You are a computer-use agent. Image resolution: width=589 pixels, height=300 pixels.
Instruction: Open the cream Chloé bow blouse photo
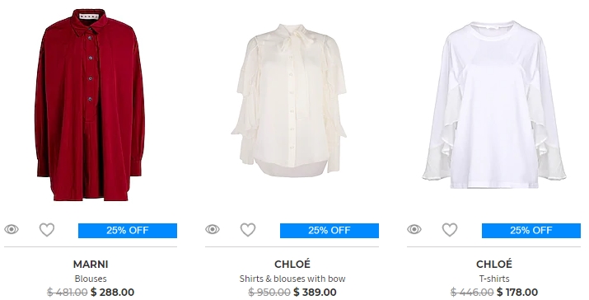tap(289, 101)
